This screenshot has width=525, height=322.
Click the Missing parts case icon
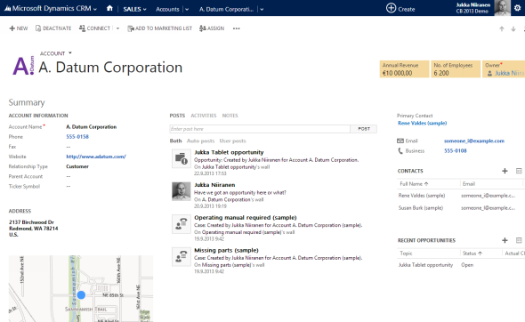click(x=182, y=256)
